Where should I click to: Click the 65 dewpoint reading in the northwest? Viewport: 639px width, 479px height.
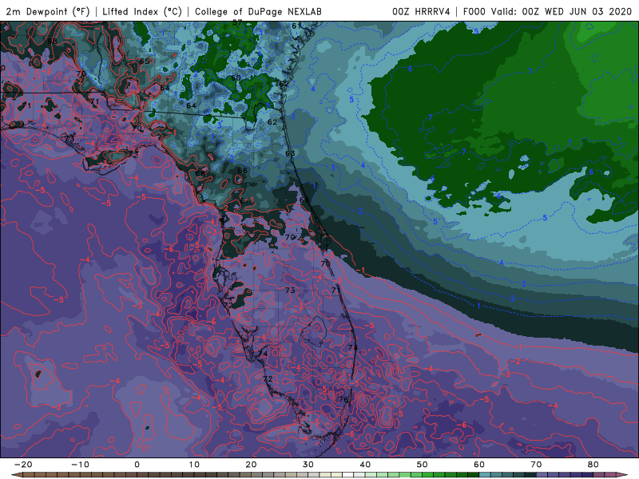click(x=145, y=61)
